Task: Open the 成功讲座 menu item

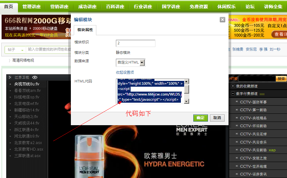Action: click(87, 7)
